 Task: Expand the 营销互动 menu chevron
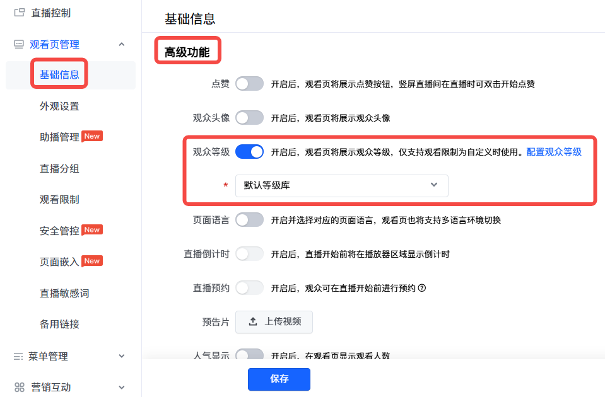(x=122, y=387)
